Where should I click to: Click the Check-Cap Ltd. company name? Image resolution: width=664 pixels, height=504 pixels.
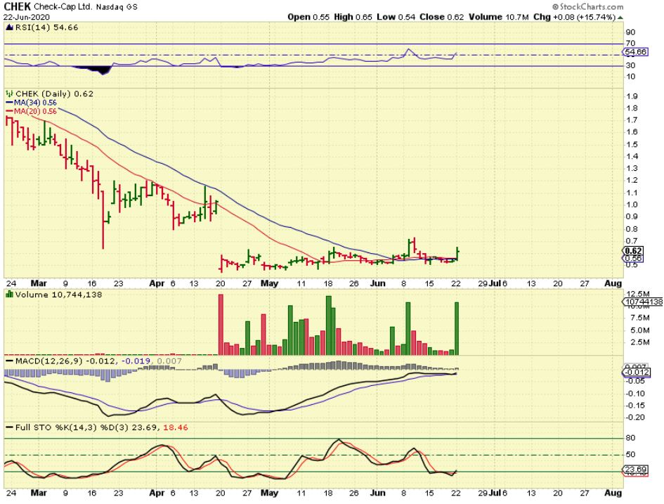click(63, 7)
